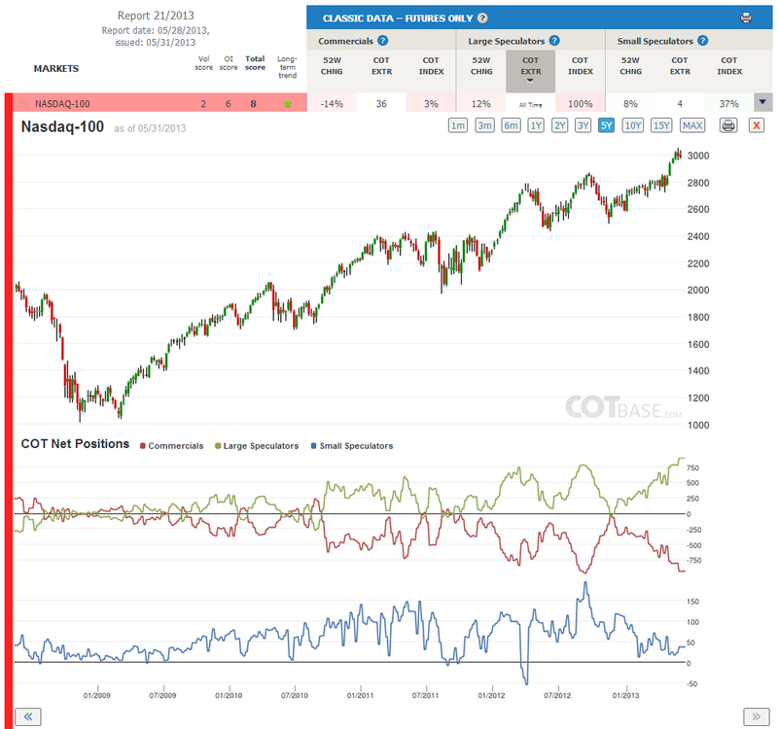Screen dimensions: 778x729
Task: Click Large Speculators 52W CHNG header
Action: [x=481, y=66]
